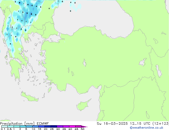Click the '0.5' legend scale label
This screenshot has height=130, width=169.
[x=9, y=129]
